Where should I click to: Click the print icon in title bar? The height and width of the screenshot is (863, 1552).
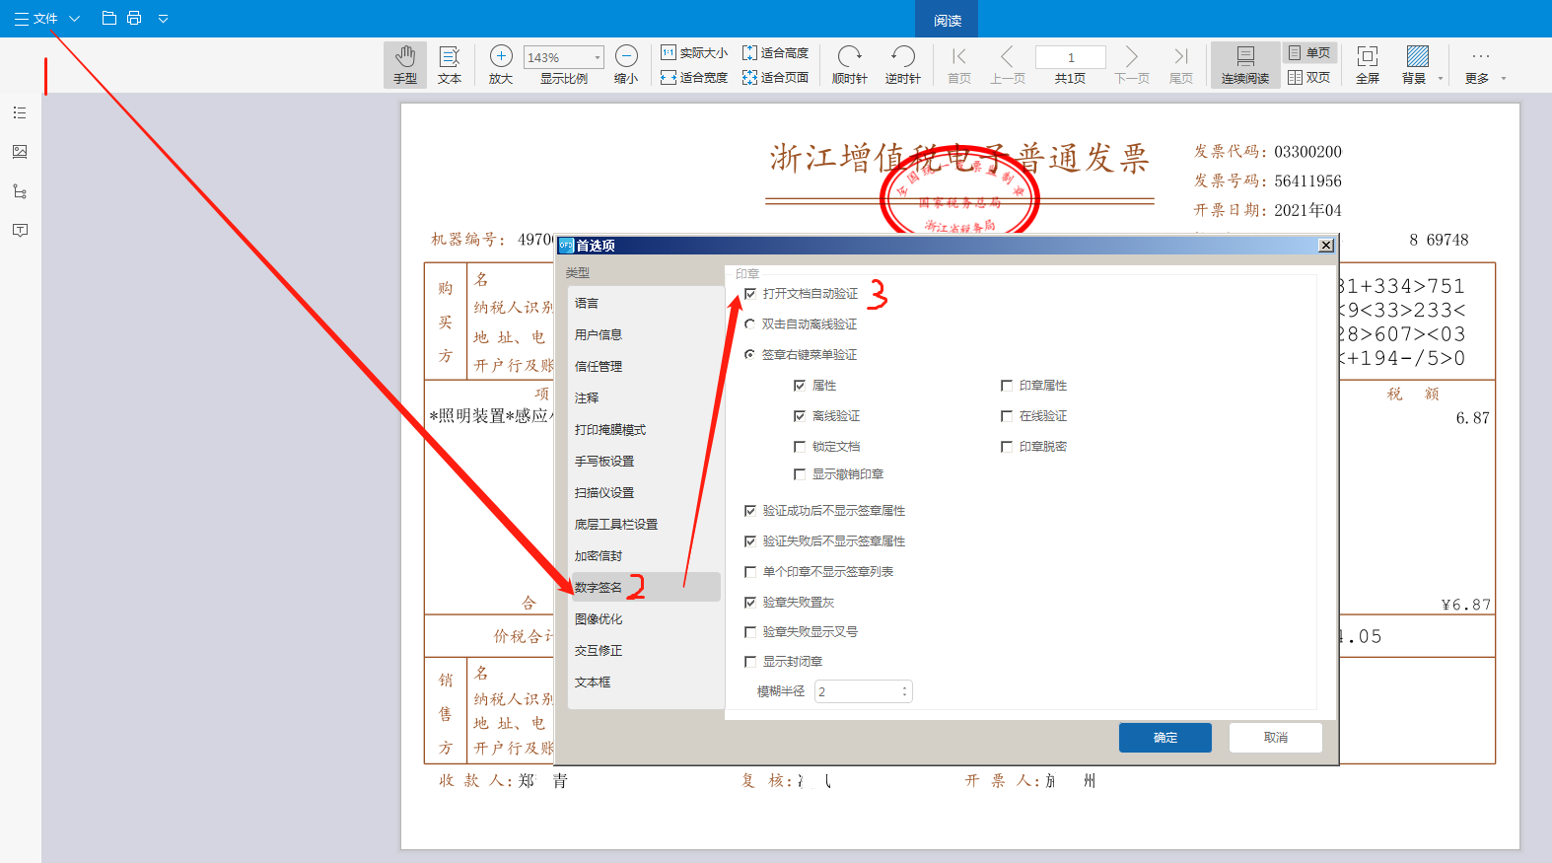(134, 18)
